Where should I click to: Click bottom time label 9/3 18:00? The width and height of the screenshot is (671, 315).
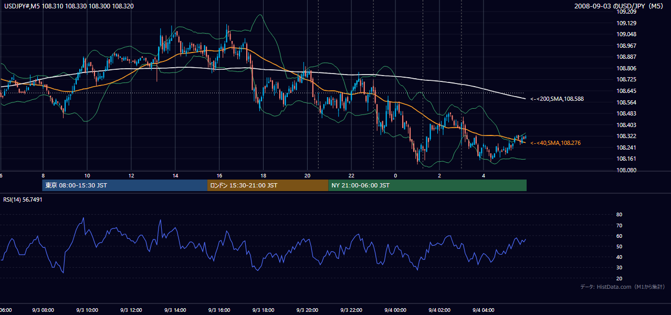[x=264, y=310]
